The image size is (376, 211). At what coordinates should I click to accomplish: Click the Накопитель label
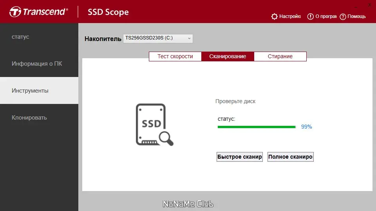click(x=103, y=39)
